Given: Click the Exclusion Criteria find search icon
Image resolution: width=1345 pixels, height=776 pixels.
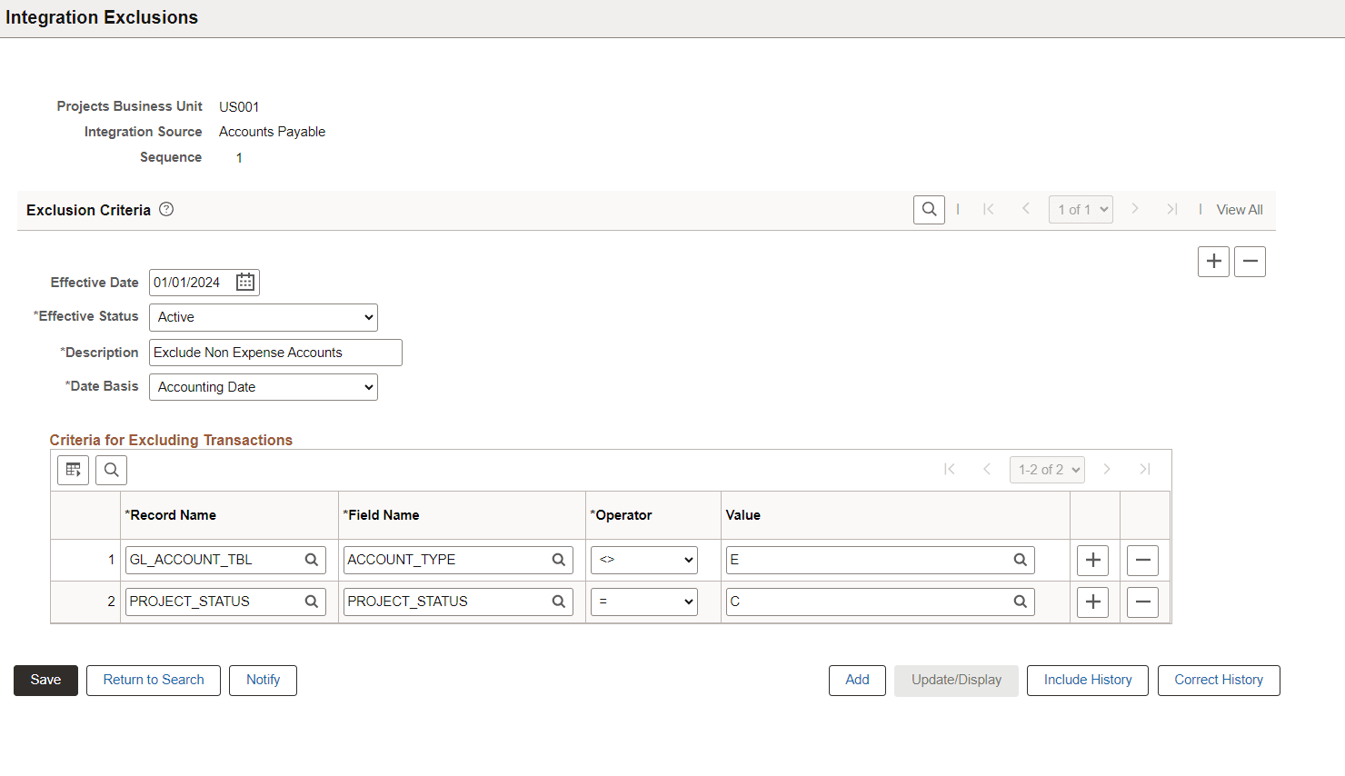Looking at the screenshot, I should [x=929, y=210].
